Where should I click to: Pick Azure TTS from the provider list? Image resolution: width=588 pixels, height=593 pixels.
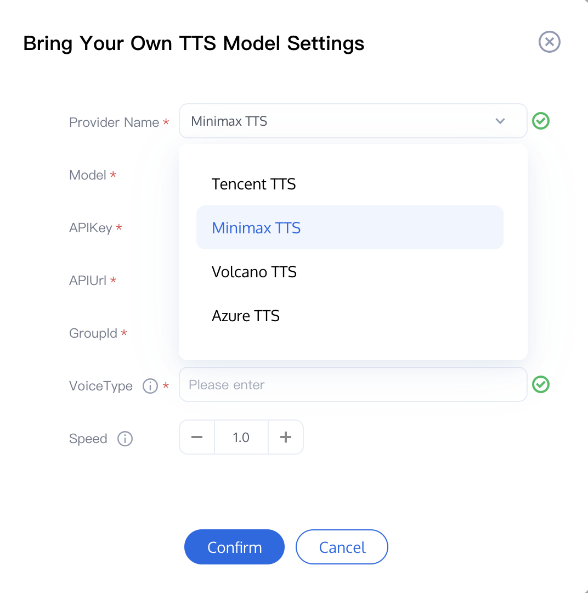tap(246, 316)
